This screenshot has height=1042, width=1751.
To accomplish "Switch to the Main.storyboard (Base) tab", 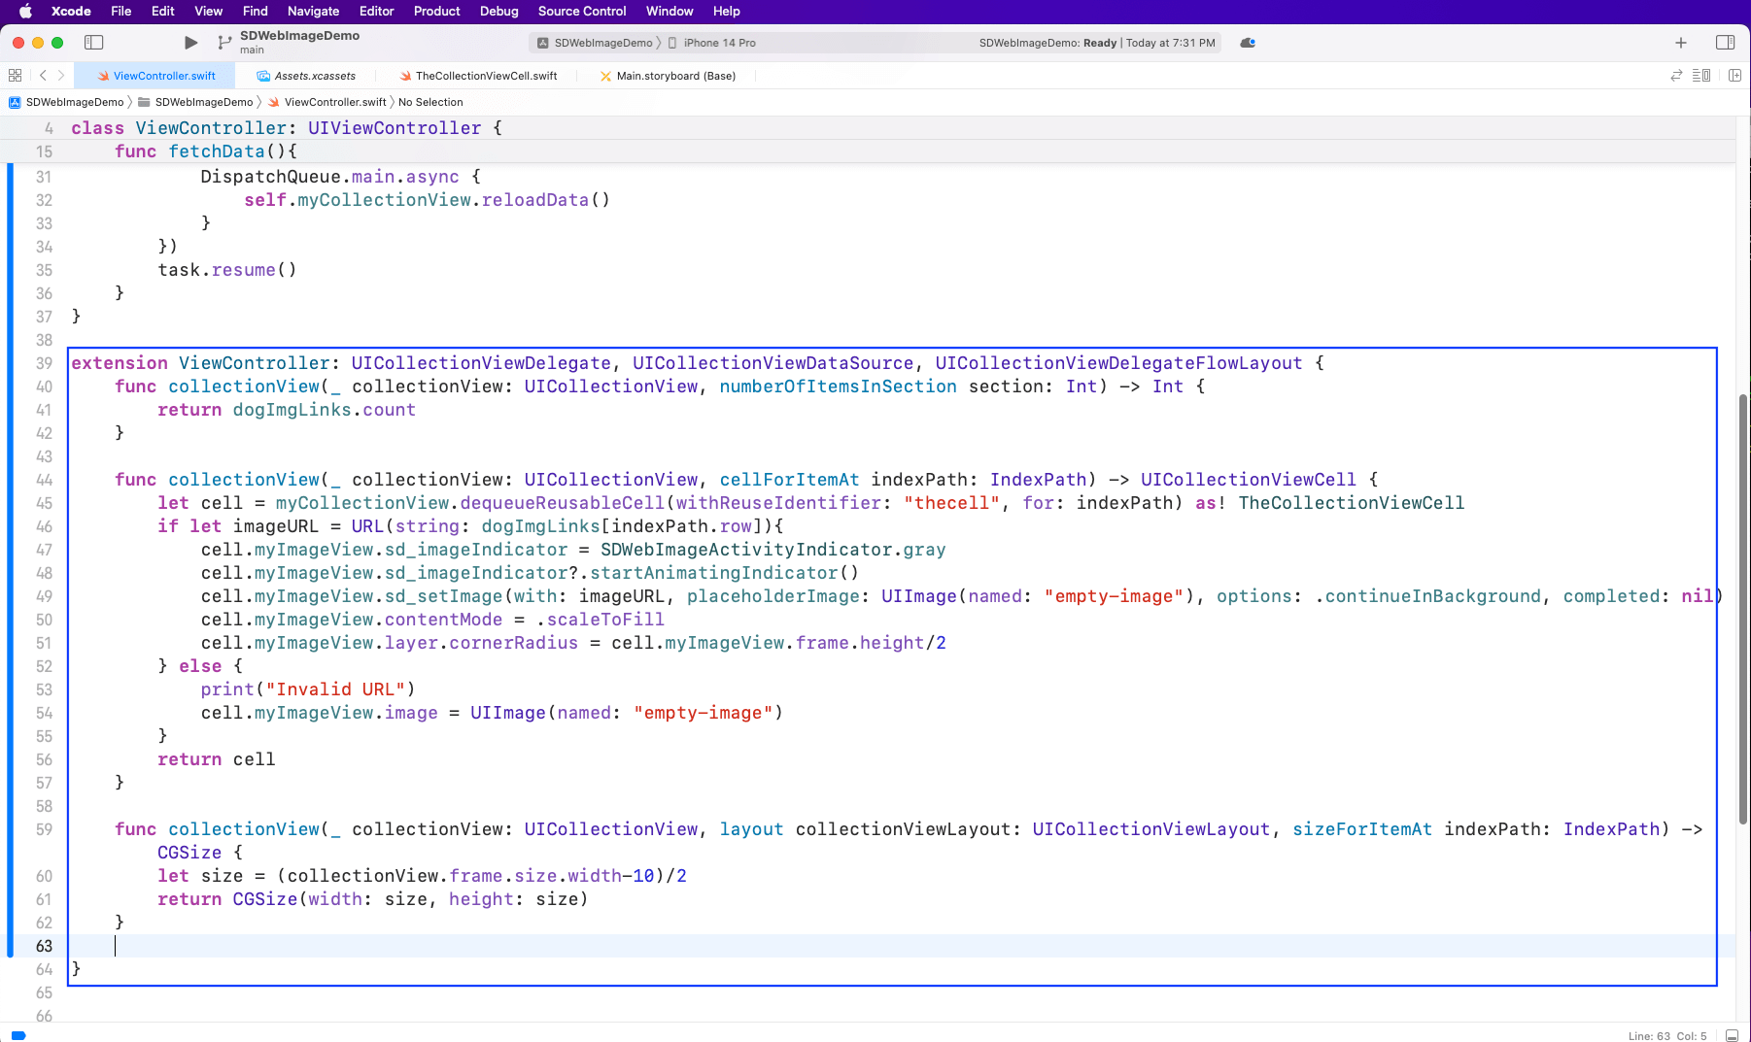I will (x=674, y=76).
